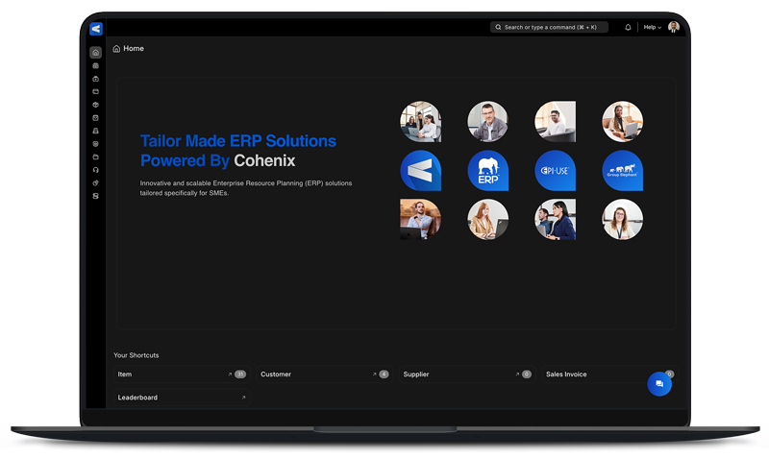The height and width of the screenshot is (459, 769).
Task: Select the photo of older man with glasses
Action: tap(487, 122)
